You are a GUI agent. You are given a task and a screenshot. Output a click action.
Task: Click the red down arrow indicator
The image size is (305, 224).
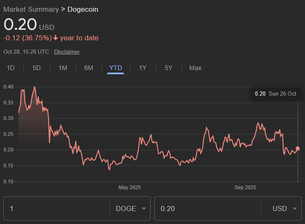pos(55,38)
